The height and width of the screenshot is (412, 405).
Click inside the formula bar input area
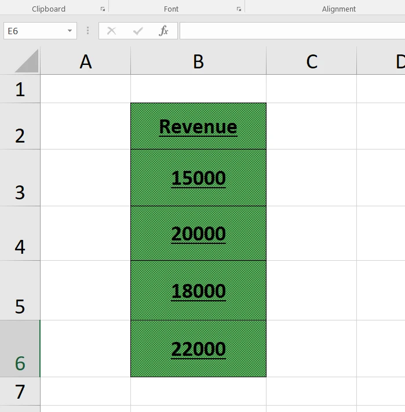pyautogui.click(x=290, y=31)
